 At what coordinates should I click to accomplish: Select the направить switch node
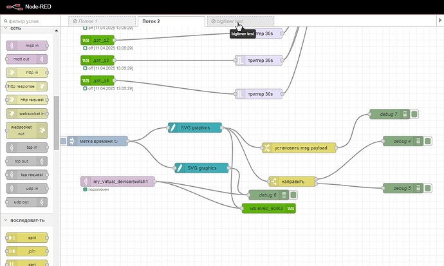point(292,182)
